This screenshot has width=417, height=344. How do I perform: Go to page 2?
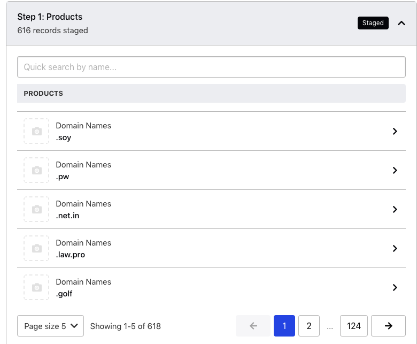(x=309, y=326)
